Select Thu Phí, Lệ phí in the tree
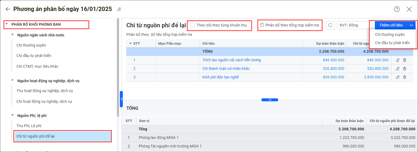The width and height of the screenshot is (418, 152). pos(29,126)
